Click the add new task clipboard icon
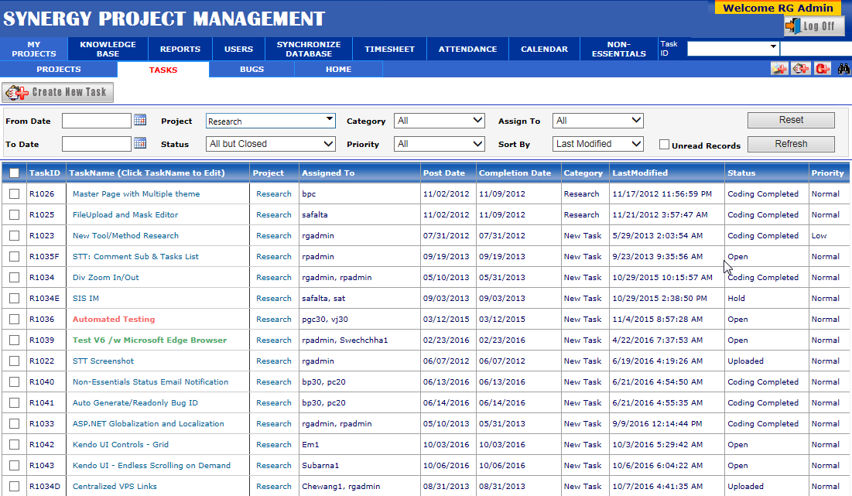This screenshot has height=496, width=852. point(801,68)
